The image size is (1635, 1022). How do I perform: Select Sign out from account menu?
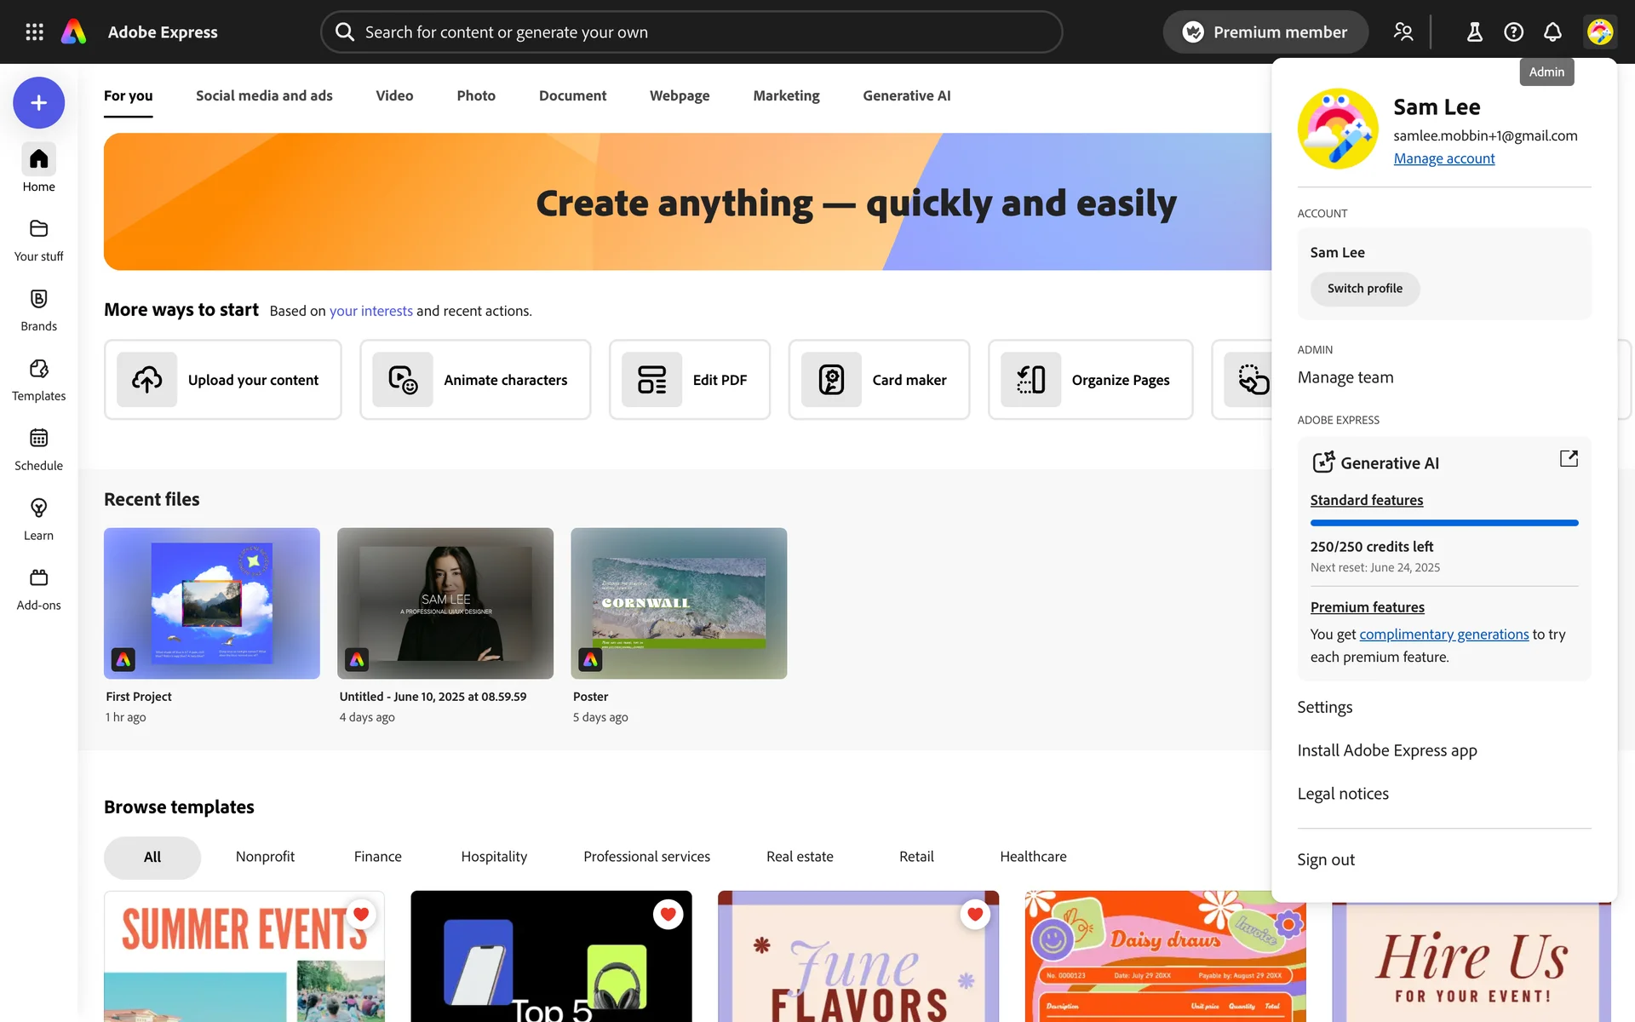[x=1325, y=859]
